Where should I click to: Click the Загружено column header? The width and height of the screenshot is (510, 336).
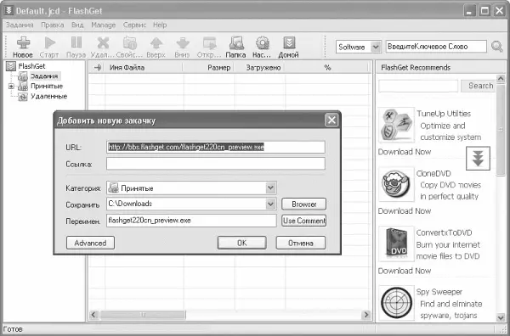(260, 68)
